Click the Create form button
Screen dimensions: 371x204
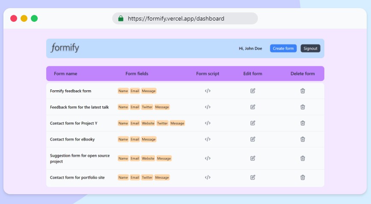coord(283,48)
